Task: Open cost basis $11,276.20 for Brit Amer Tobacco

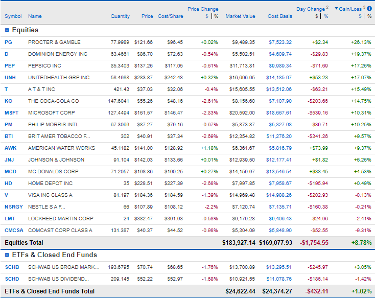Action: pyautogui.click(x=279, y=136)
